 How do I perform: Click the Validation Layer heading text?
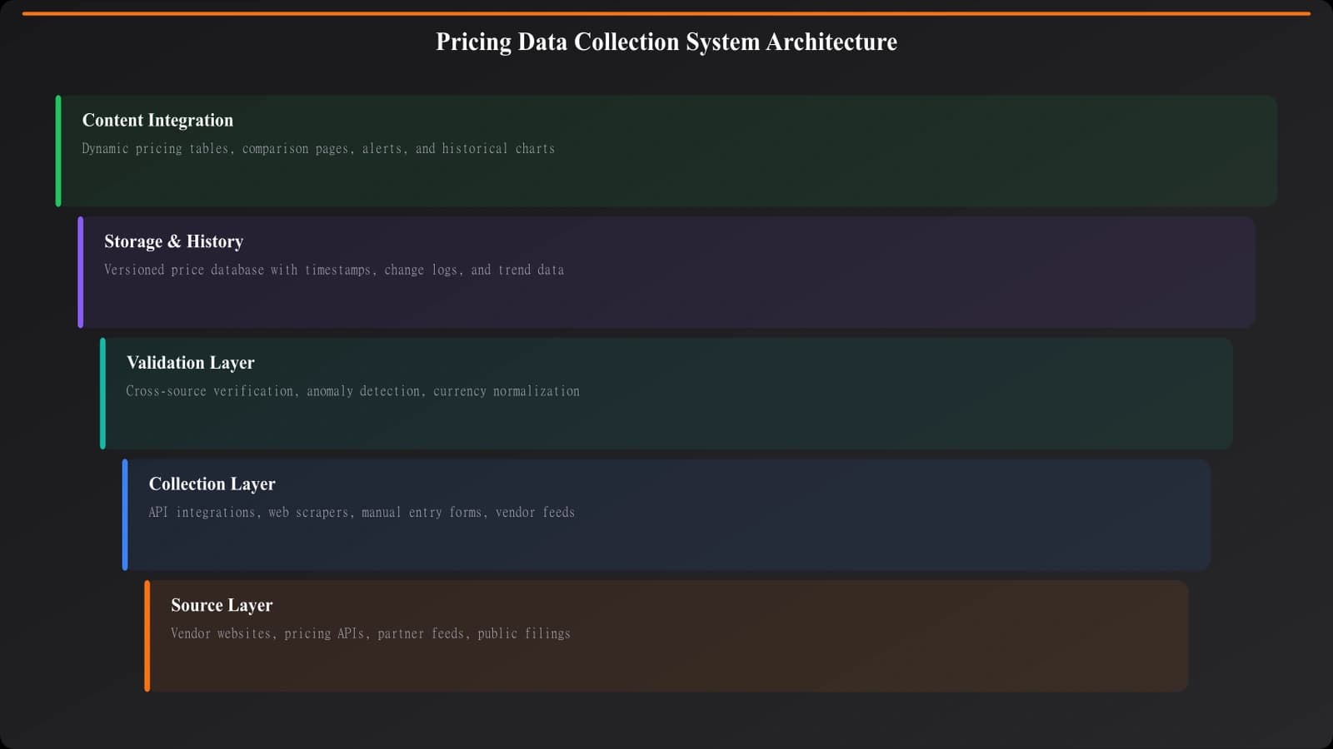tap(190, 363)
